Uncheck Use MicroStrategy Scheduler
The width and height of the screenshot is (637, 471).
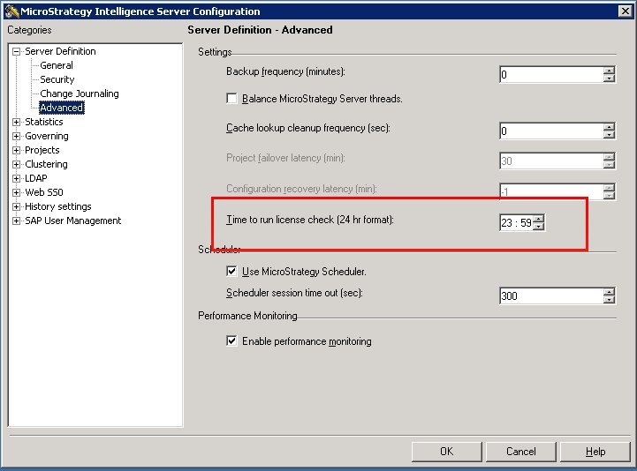coord(231,271)
